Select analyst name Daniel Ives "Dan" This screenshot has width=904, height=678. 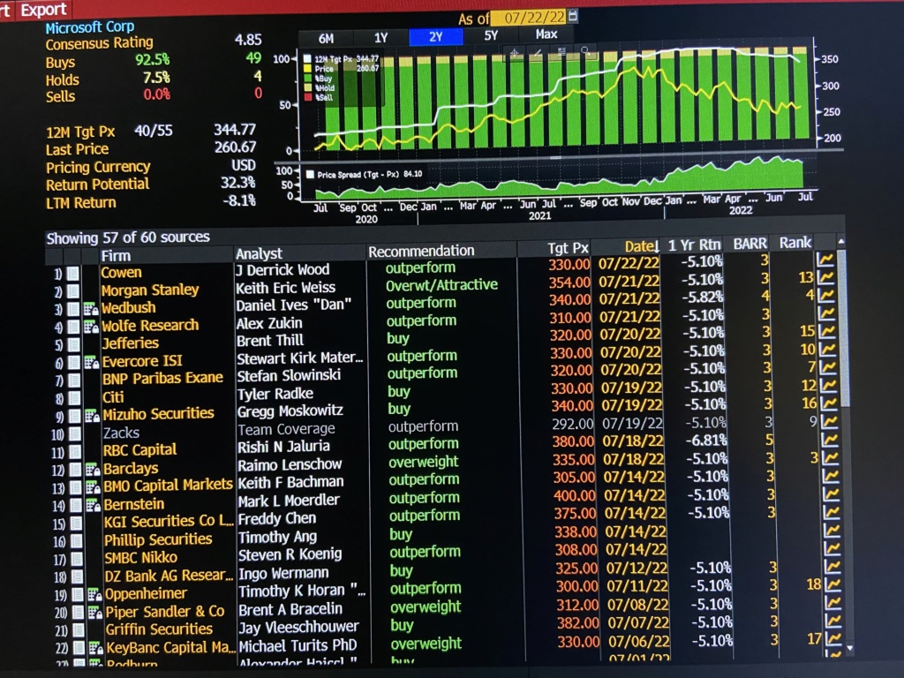click(x=293, y=305)
